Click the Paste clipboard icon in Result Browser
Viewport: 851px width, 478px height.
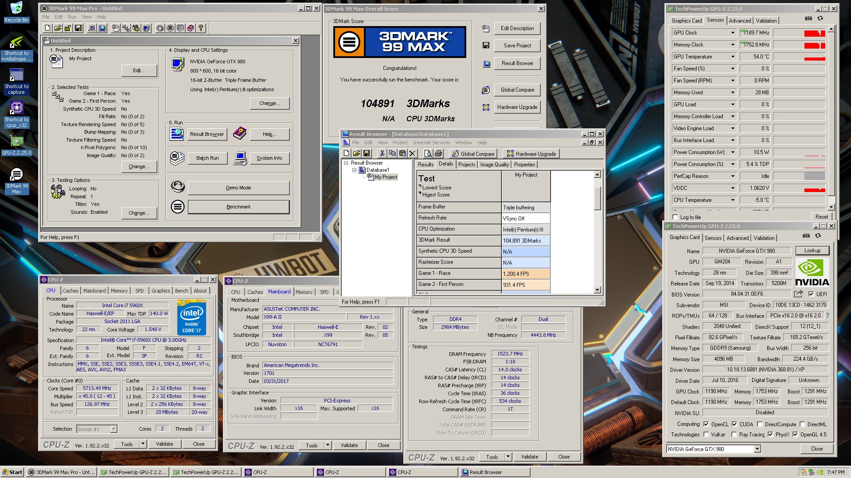pos(402,154)
